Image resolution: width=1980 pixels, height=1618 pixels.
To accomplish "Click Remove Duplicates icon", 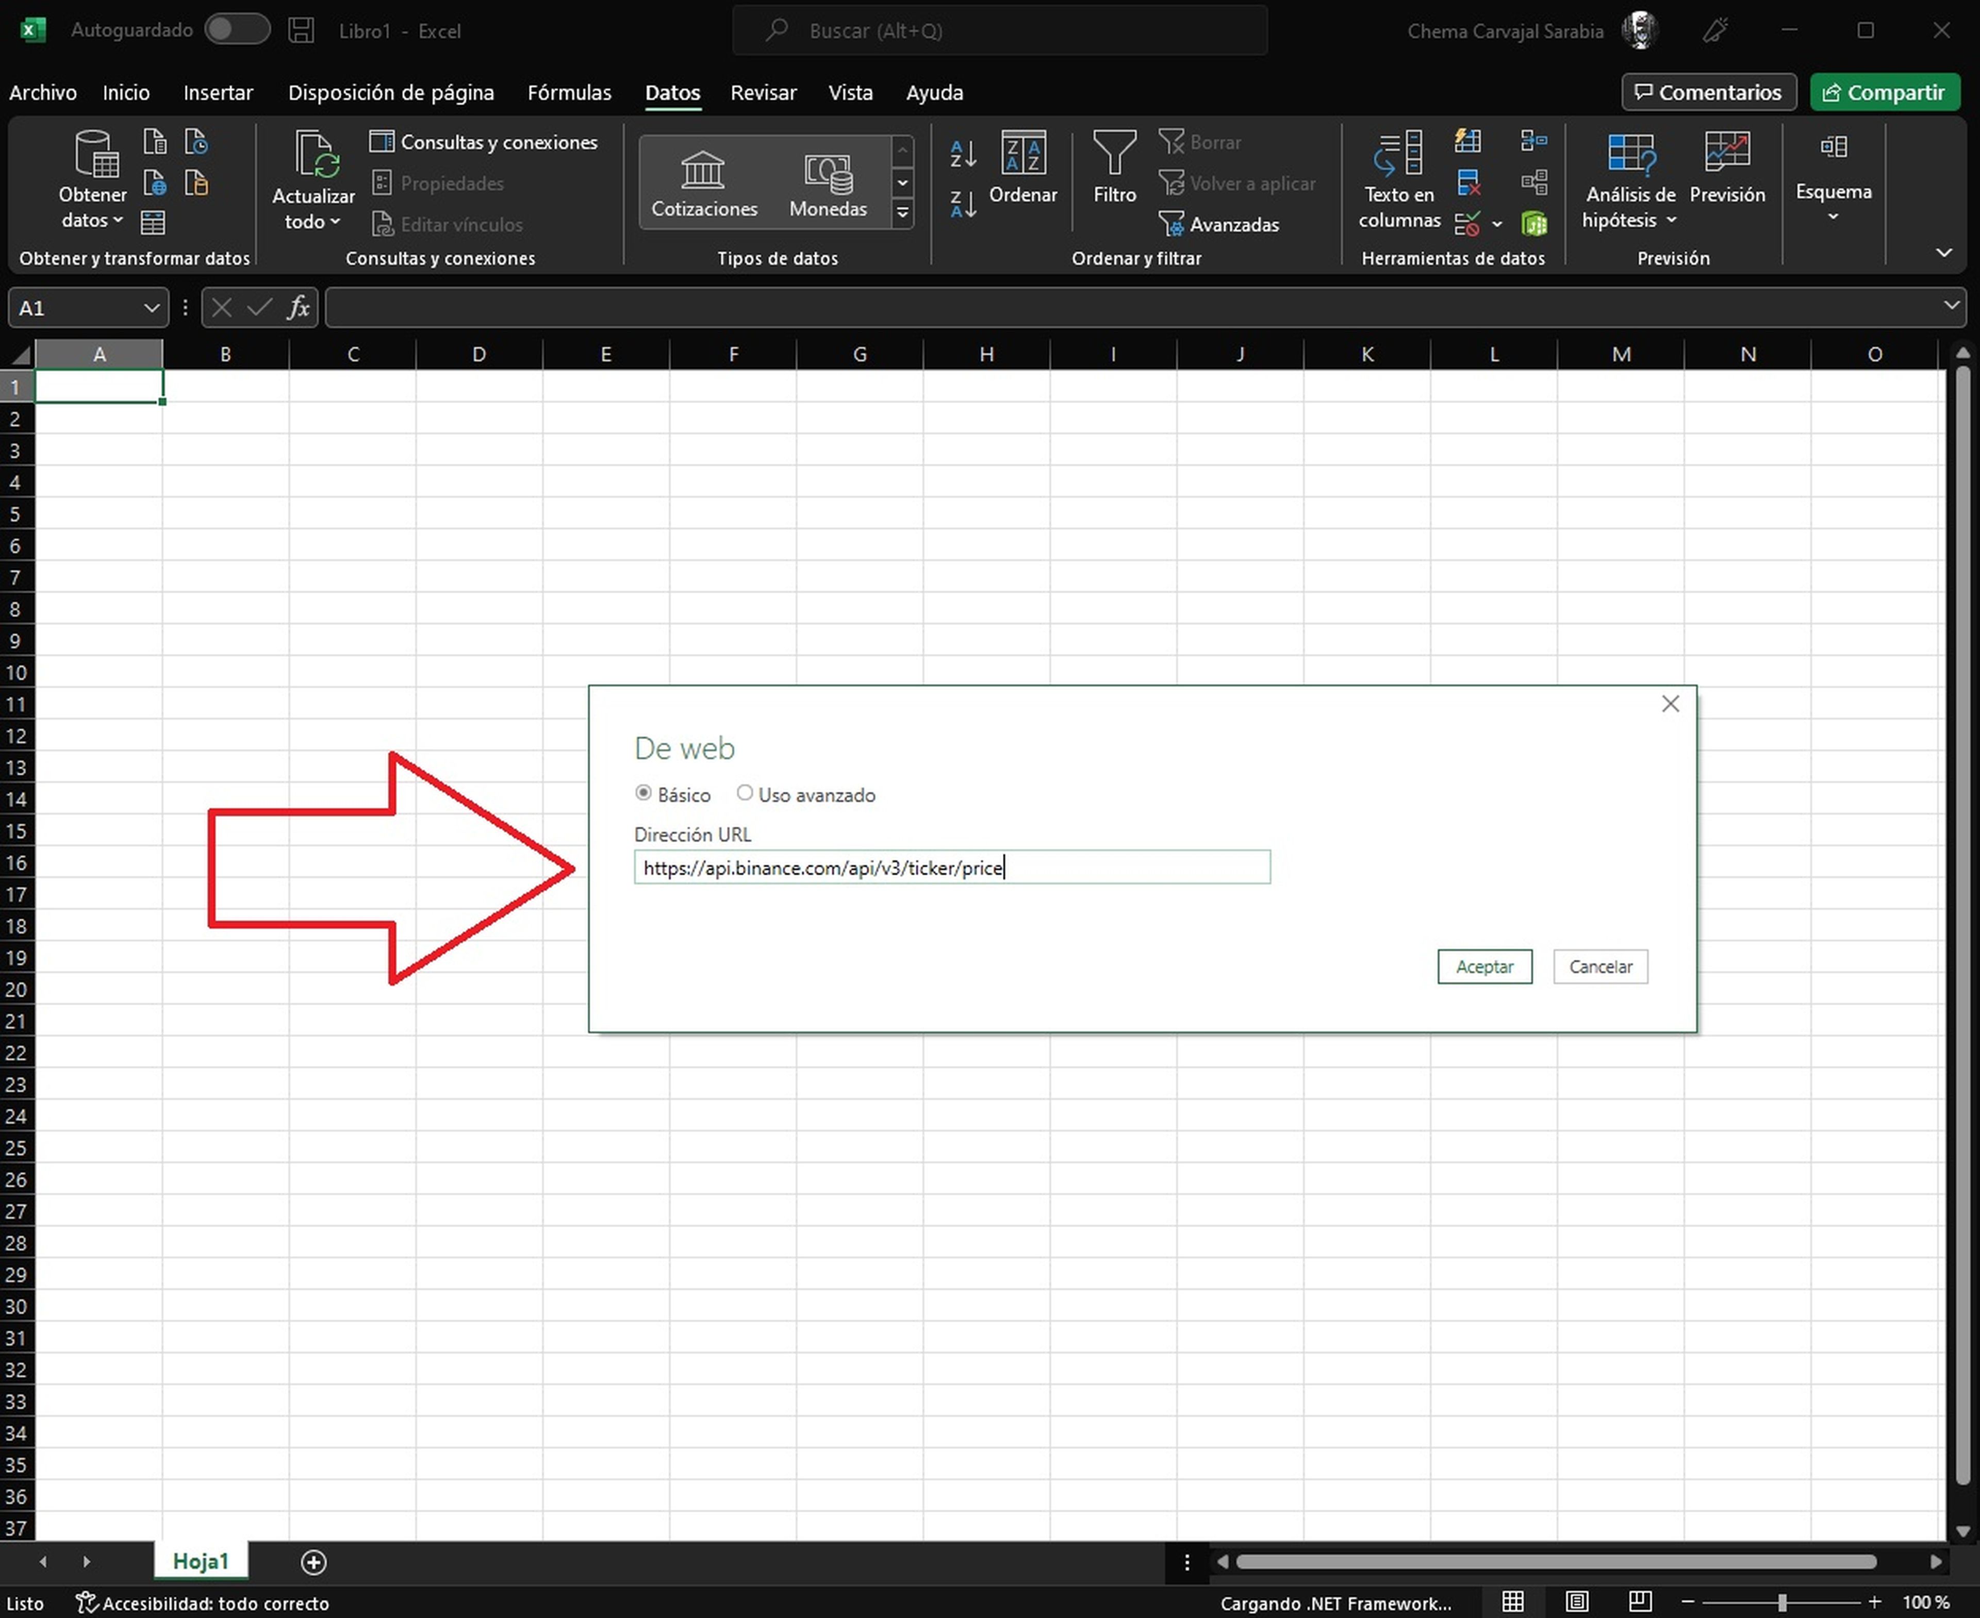I will tap(1468, 182).
